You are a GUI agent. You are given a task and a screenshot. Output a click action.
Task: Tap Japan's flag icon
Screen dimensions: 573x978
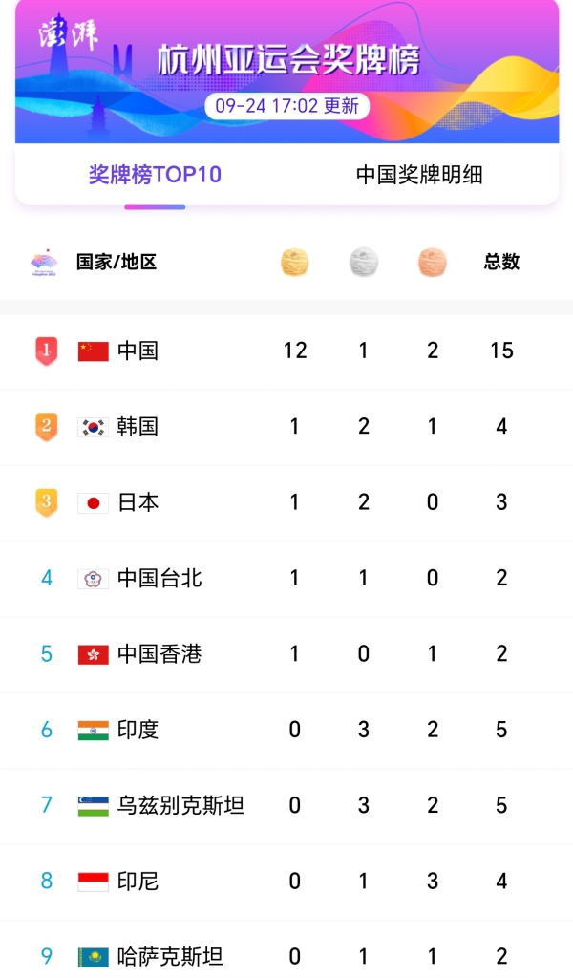(94, 503)
